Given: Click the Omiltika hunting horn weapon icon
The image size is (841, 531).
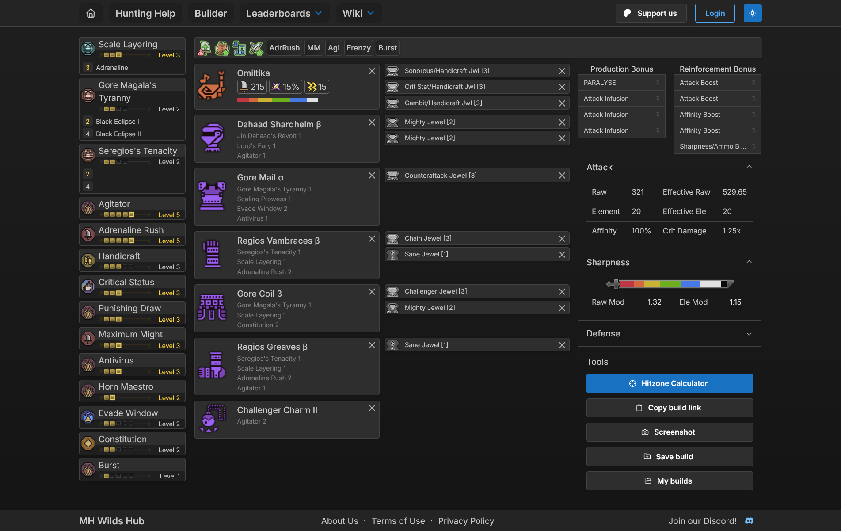Looking at the screenshot, I should click(212, 85).
